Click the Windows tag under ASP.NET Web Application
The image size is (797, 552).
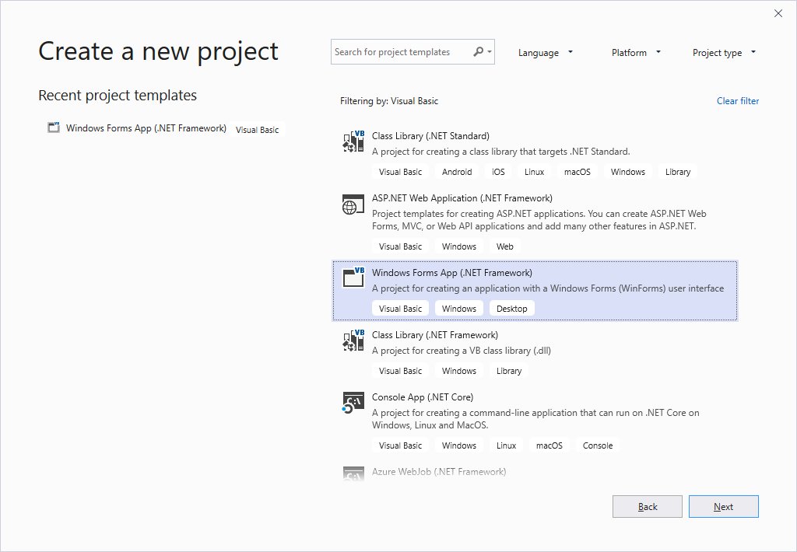click(x=459, y=246)
